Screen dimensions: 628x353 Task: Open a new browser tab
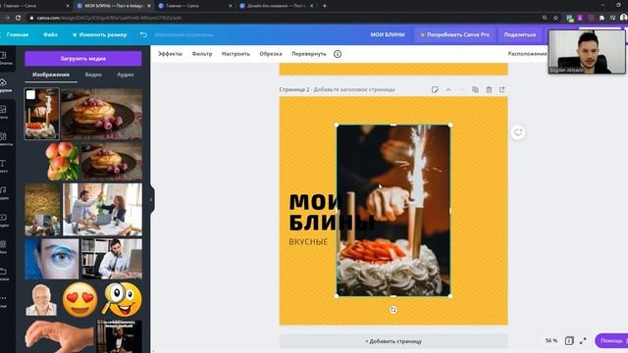pos(325,6)
